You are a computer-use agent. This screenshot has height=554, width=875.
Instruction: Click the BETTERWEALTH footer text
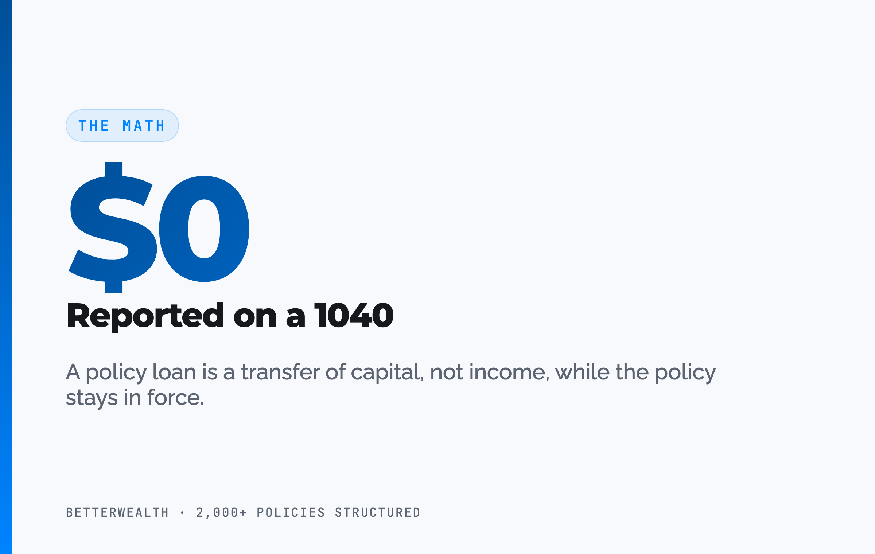point(117,512)
